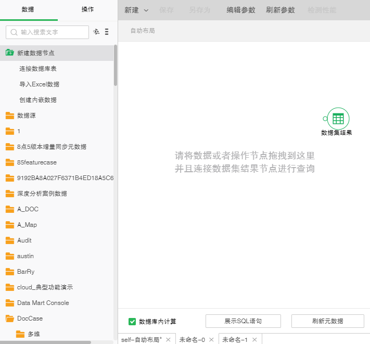Click the A_DOC folder icon
Screen dimensions: 370x344
10,209
